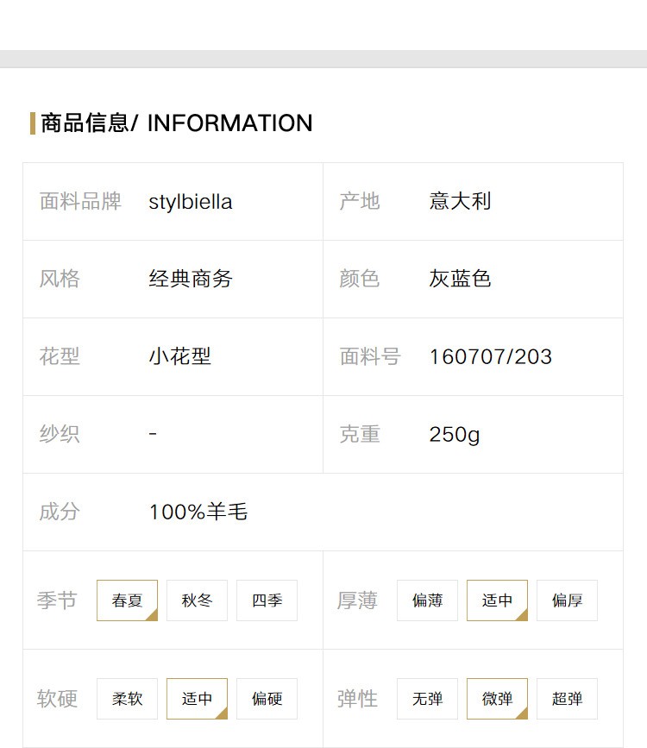Select the 柔软 softness option
Screen dimensions: 647x748
[x=127, y=698]
